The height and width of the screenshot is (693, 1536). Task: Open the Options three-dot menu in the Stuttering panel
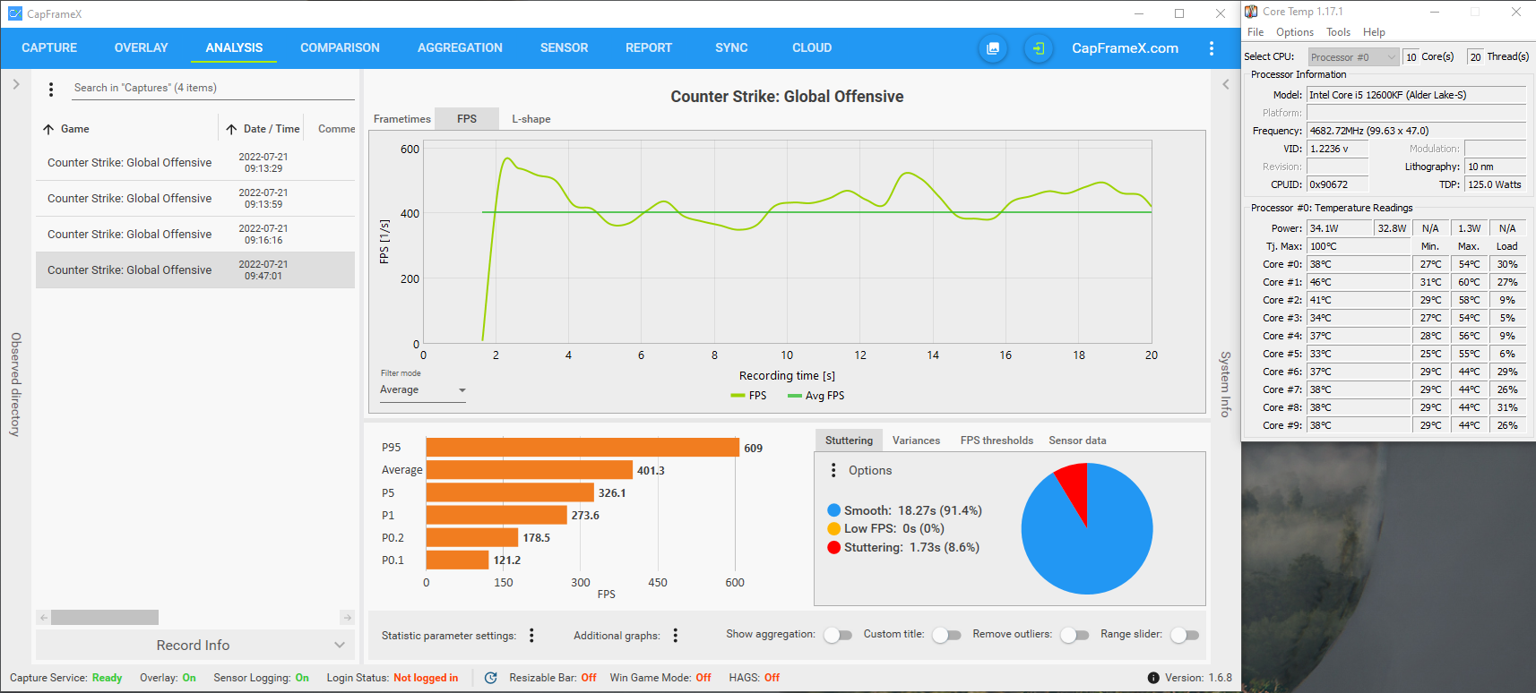[833, 470]
